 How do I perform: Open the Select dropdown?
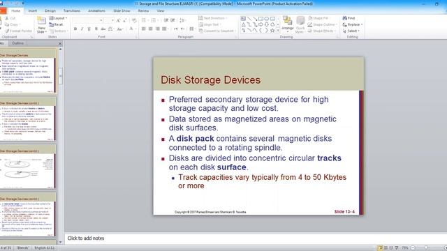click(351, 31)
